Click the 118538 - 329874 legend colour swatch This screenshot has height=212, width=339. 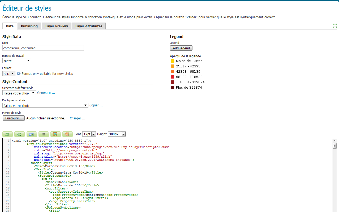pyautogui.click(x=172, y=82)
